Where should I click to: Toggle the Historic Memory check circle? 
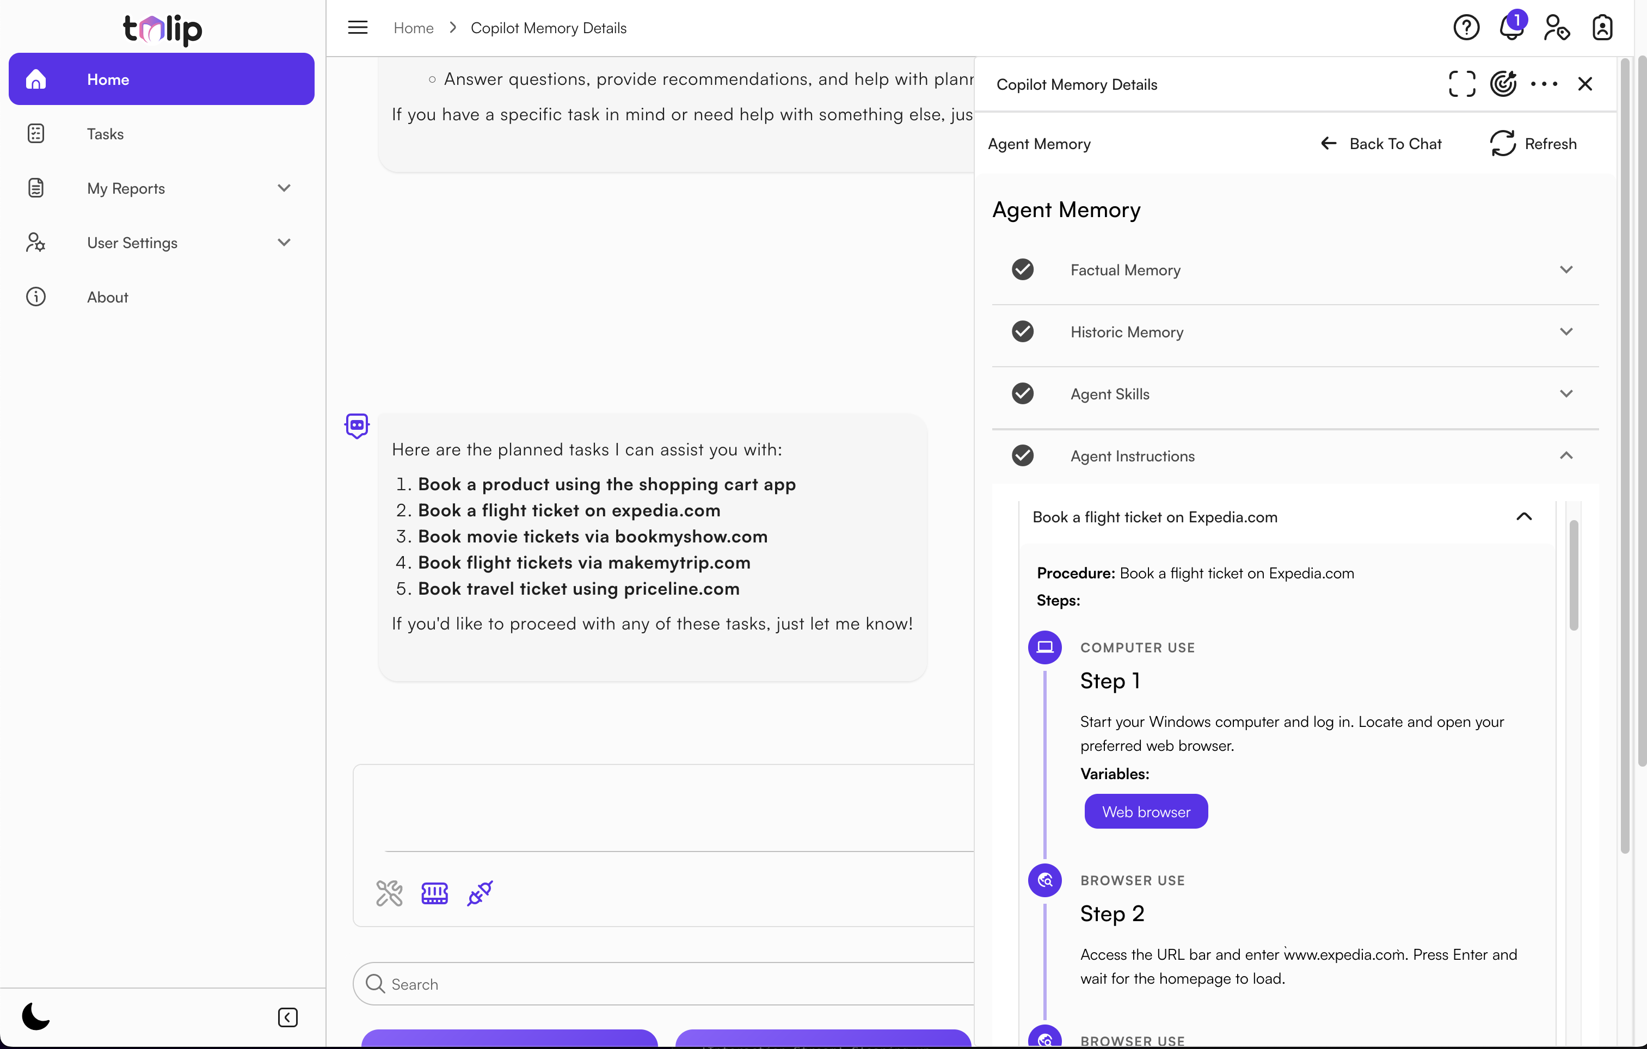[x=1023, y=332]
